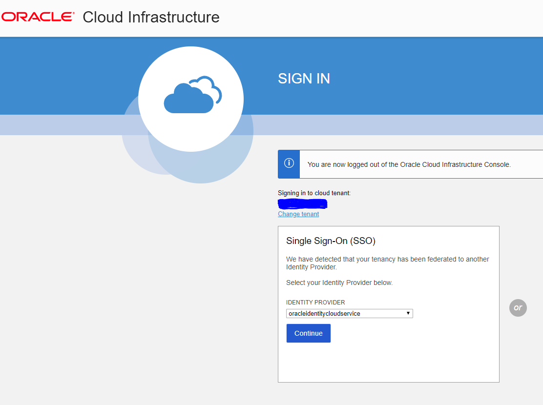The height and width of the screenshot is (405, 543).
Task: Click the tenancy federated detection message
Action: click(388, 263)
